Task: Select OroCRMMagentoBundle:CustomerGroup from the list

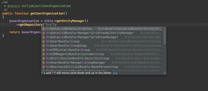Action: [x=102, y=54]
